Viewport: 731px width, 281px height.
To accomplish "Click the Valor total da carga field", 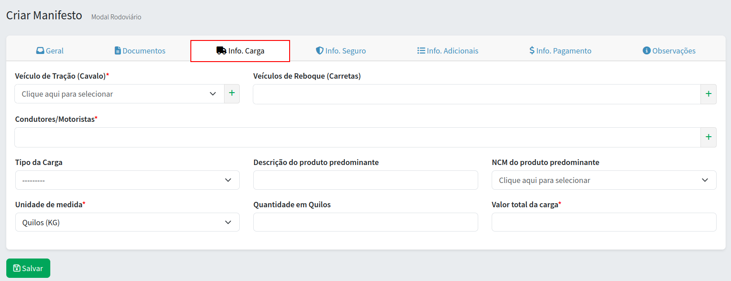I will click(x=603, y=223).
